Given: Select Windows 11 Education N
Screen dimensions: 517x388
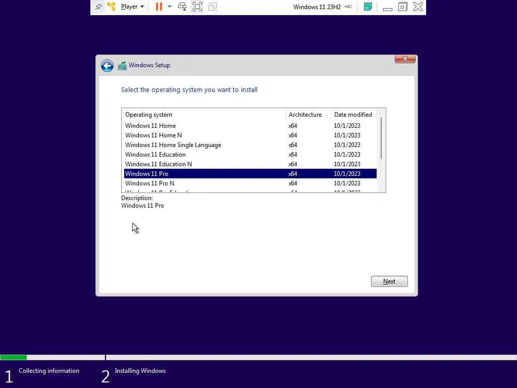Looking at the screenshot, I should click(250, 164).
